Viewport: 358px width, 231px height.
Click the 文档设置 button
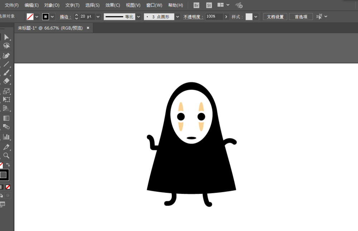pyautogui.click(x=275, y=17)
